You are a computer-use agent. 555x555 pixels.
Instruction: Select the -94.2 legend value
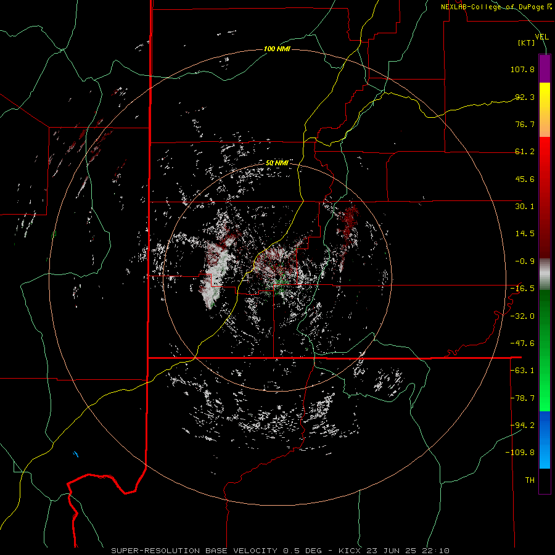coord(522,425)
